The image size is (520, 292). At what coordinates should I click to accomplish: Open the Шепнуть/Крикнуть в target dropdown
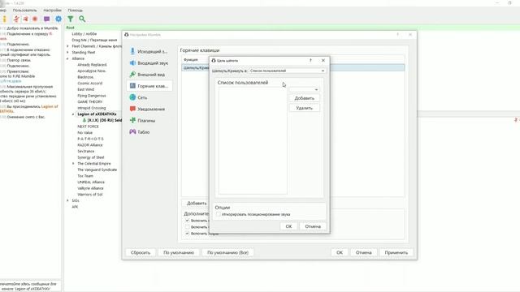[x=287, y=71]
